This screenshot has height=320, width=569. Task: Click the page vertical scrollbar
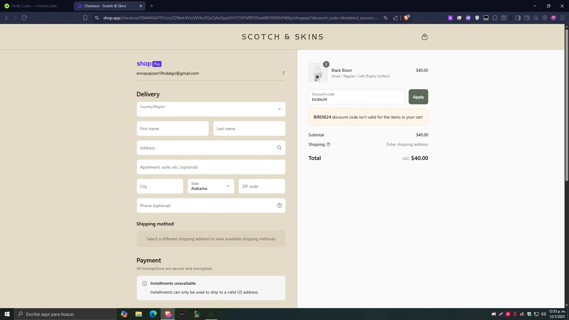(x=567, y=105)
